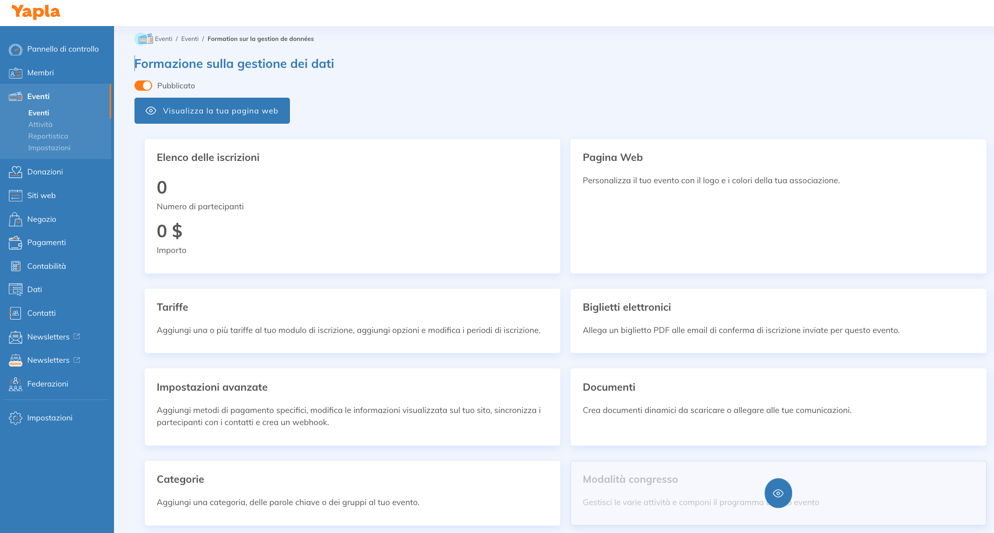Toggle the Pubblicato switch off
The width and height of the screenshot is (994, 533).
point(143,86)
